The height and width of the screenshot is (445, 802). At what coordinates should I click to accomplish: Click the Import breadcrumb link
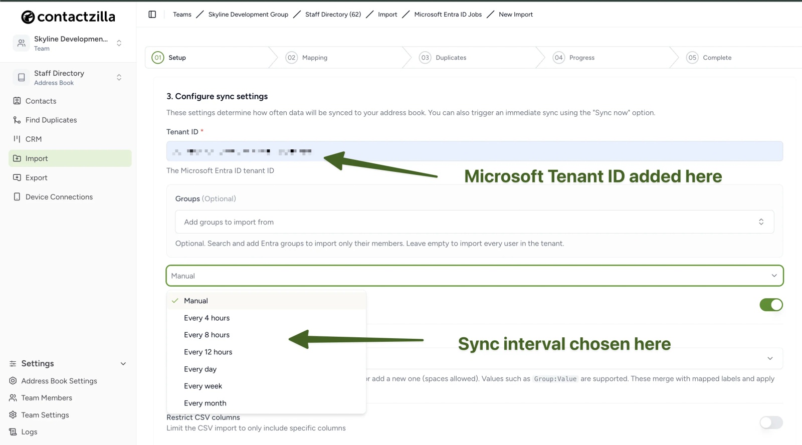(387, 15)
